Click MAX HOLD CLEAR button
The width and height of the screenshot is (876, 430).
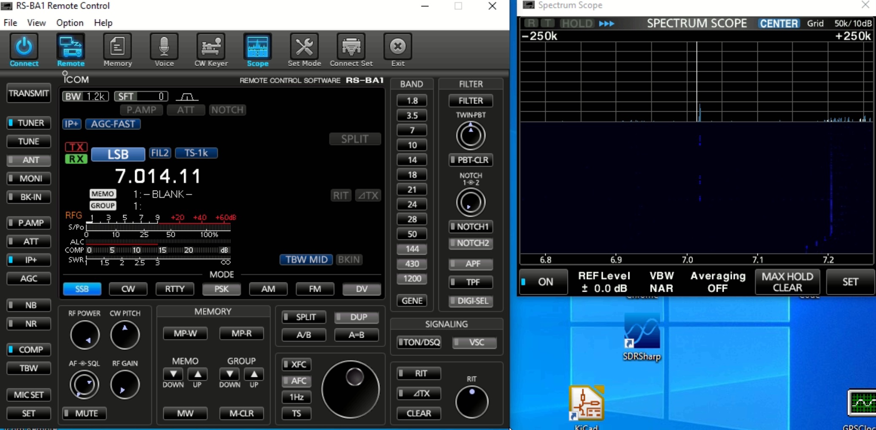coord(787,282)
